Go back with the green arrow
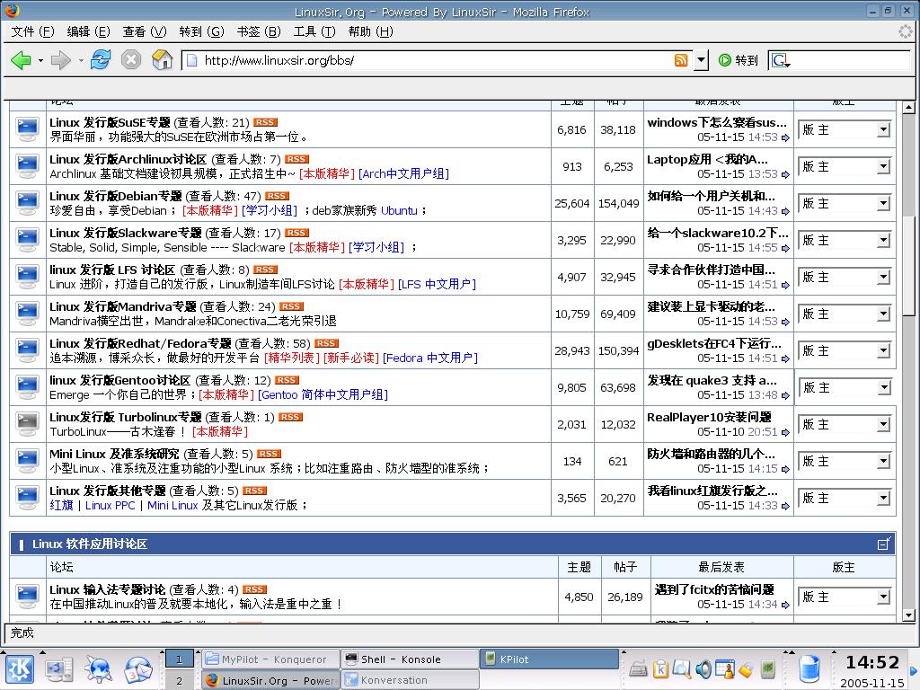The height and width of the screenshot is (690, 920). click(x=21, y=60)
